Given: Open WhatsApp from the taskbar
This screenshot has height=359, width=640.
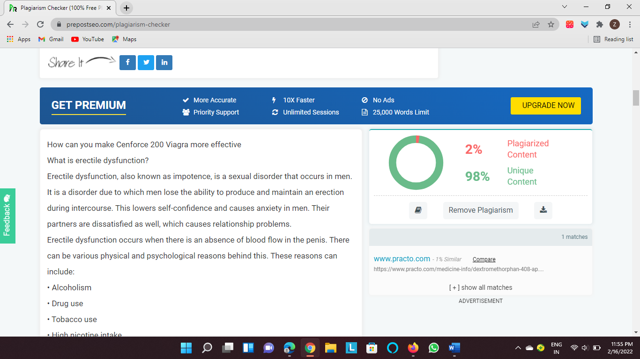Looking at the screenshot, I should [x=434, y=348].
